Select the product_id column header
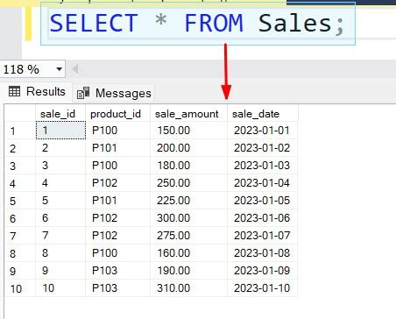396x319 pixels. [x=118, y=114]
